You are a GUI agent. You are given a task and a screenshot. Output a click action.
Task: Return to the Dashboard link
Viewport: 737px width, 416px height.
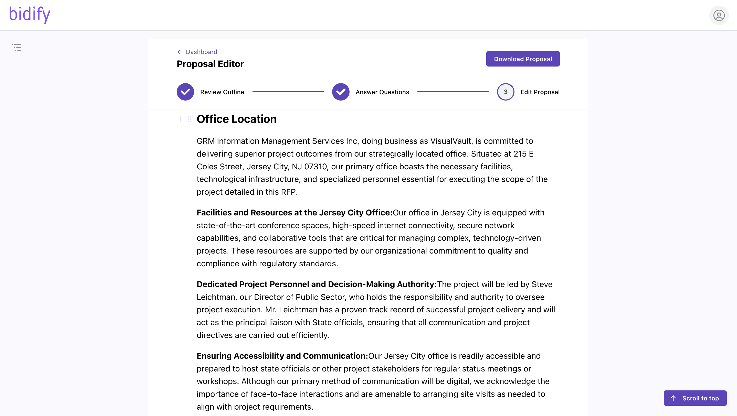pyautogui.click(x=202, y=52)
